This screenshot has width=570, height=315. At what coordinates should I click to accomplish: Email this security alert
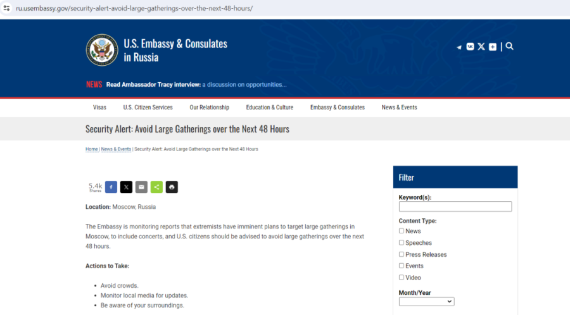[141, 187]
